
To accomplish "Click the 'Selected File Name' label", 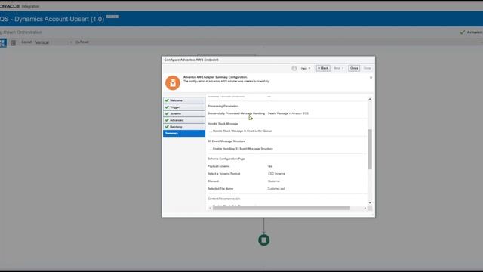I will [220, 188].
